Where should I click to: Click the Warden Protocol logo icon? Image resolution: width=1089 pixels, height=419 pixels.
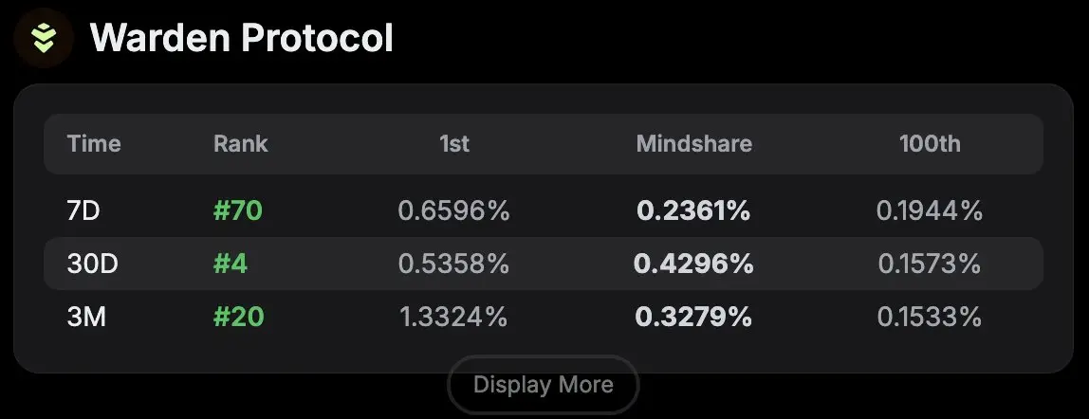tap(44, 38)
